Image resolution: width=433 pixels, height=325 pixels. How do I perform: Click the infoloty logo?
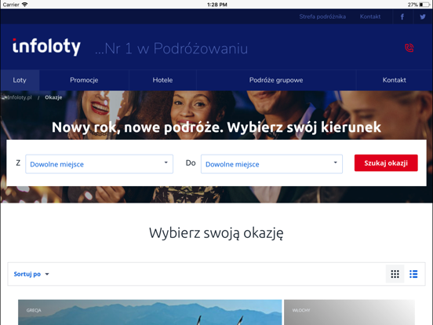click(46, 46)
